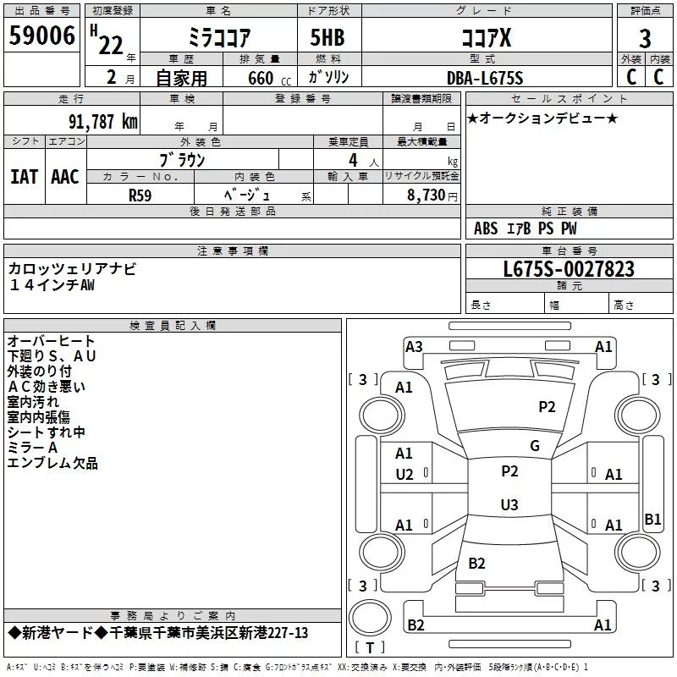Click lot number 59006
Screen dimensions: 677x677
tap(41, 36)
